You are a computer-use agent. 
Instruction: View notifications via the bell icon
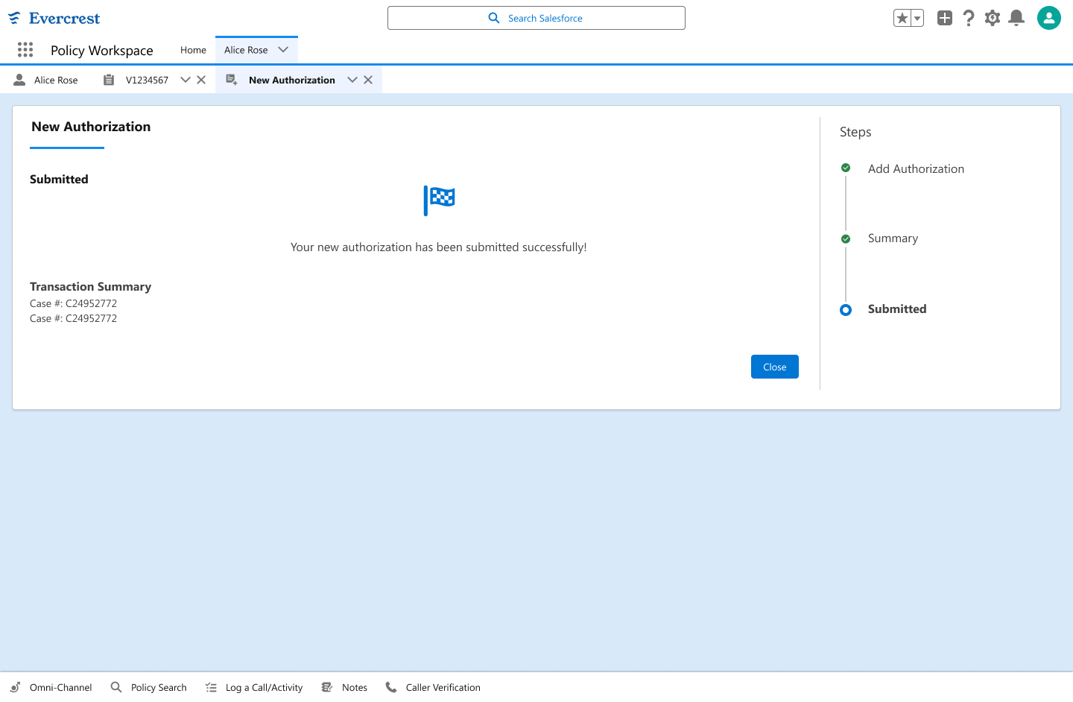click(1016, 17)
